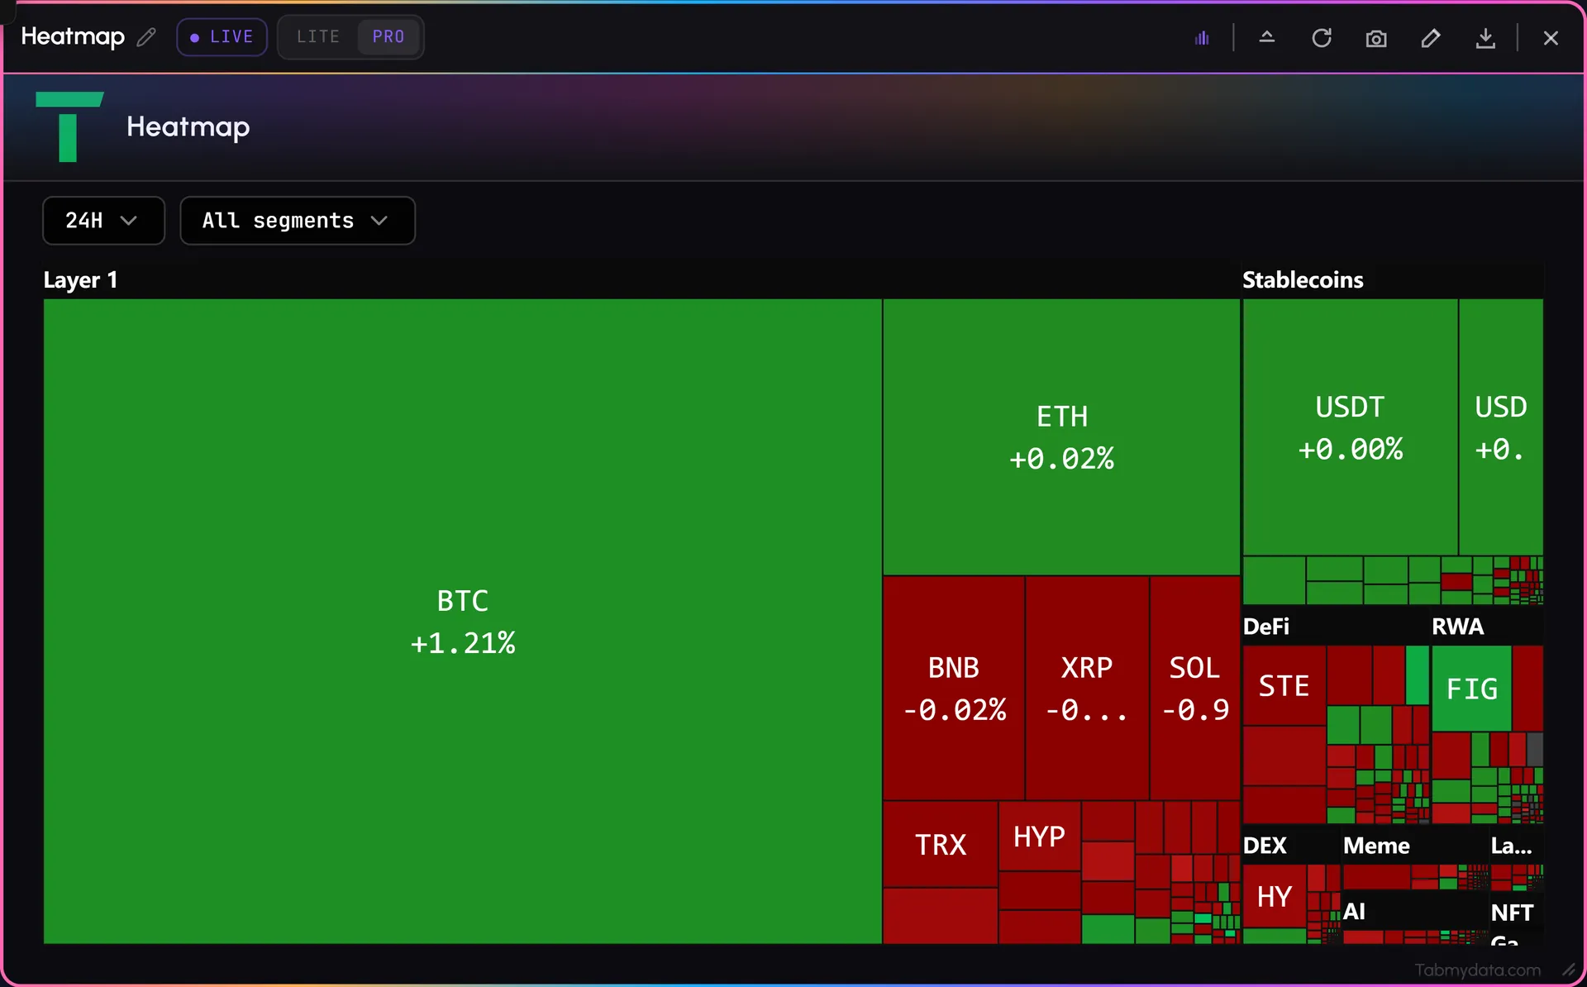Viewport: 1587px width, 987px height.
Task: Click the edit pen icon in the top toolbar
Action: point(1431,38)
